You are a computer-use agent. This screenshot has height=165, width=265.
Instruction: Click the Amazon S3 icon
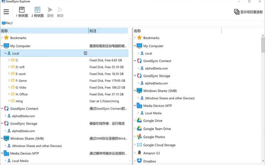click(139, 153)
